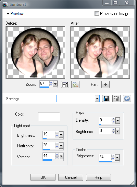
Task: Click the Cancel button
Action: tap(71, 177)
